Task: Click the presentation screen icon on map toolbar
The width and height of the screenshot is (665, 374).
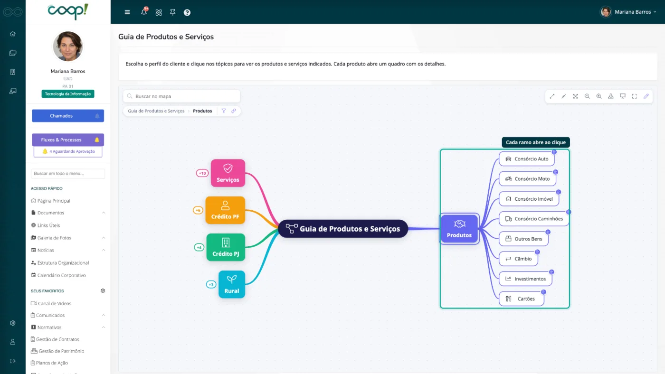Action: (x=623, y=96)
